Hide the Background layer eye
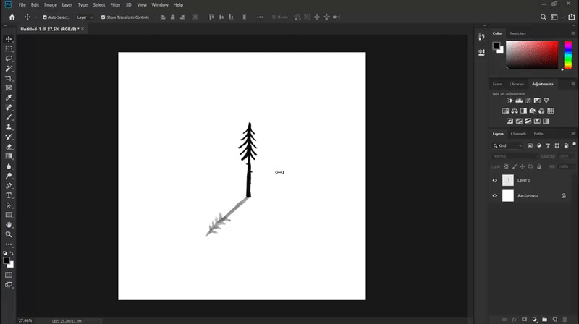This screenshot has height=324, width=579. coord(495,196)
